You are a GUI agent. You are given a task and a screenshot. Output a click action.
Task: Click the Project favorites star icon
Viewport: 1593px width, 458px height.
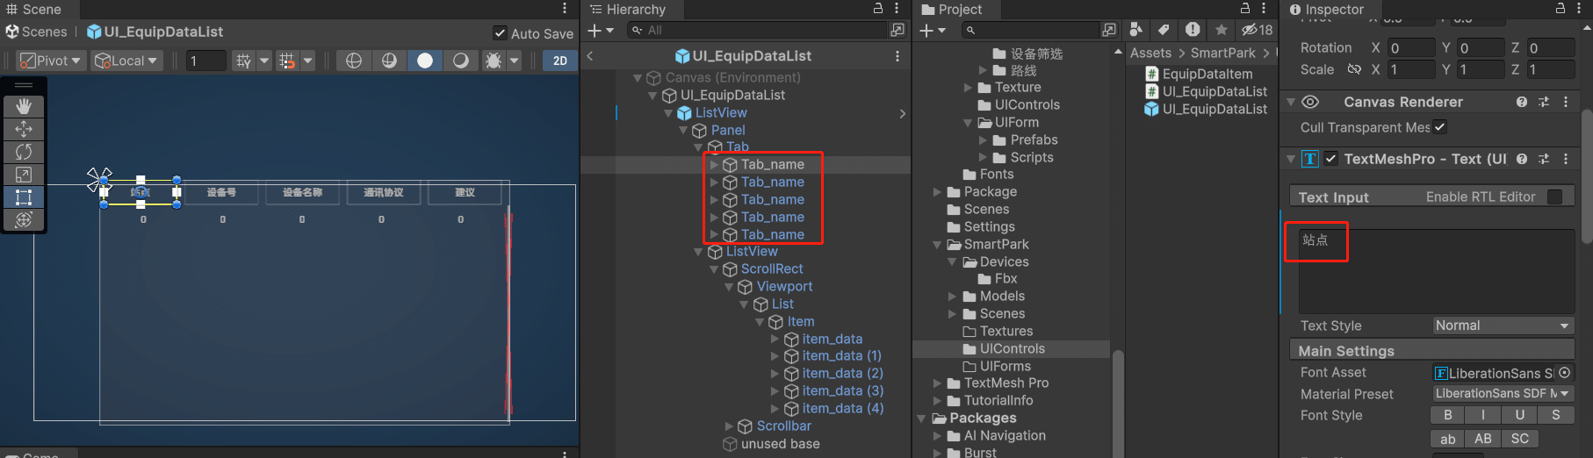coord(1222,30)
